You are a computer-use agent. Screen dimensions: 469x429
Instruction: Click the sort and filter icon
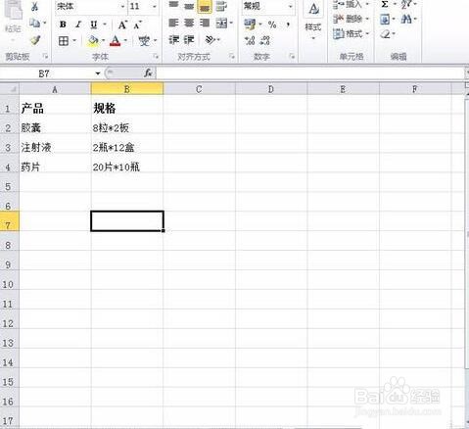(406, 4)
